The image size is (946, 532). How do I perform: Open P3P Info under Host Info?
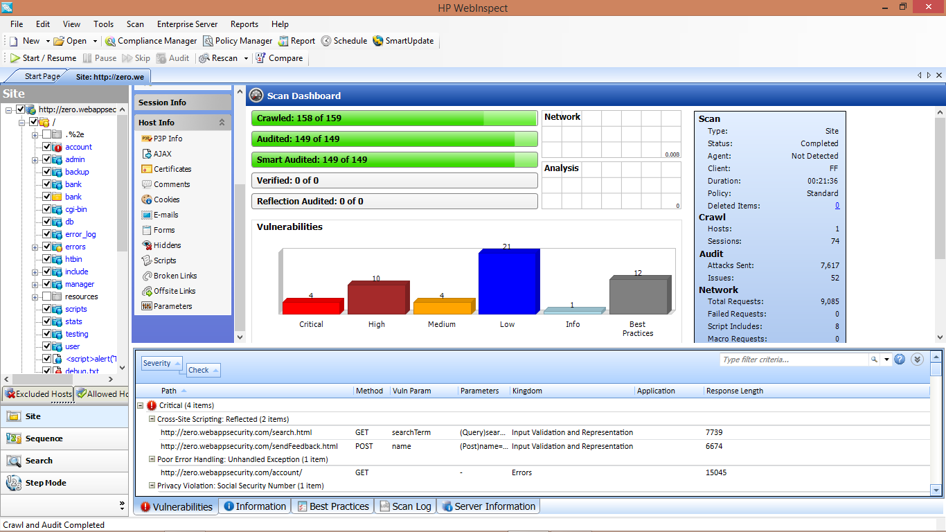pyautogui.click(x=162, y=139)
